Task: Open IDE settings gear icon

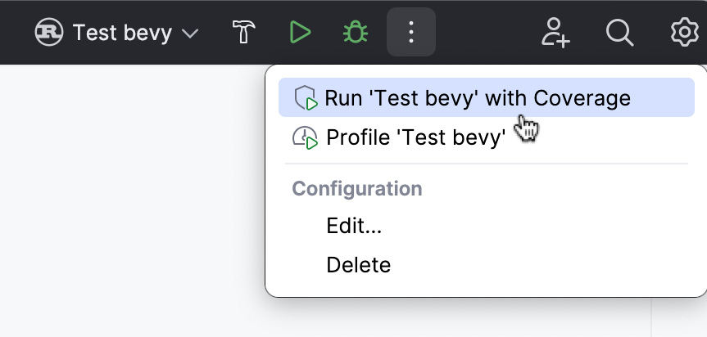Action: [x=684, y=33]
